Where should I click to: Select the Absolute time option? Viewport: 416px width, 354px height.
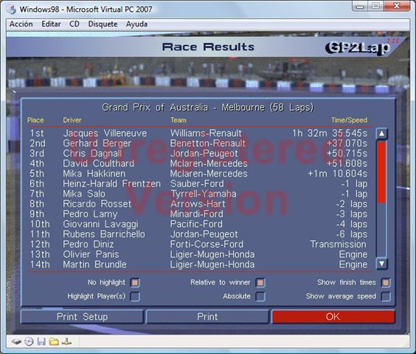(260, 296)
